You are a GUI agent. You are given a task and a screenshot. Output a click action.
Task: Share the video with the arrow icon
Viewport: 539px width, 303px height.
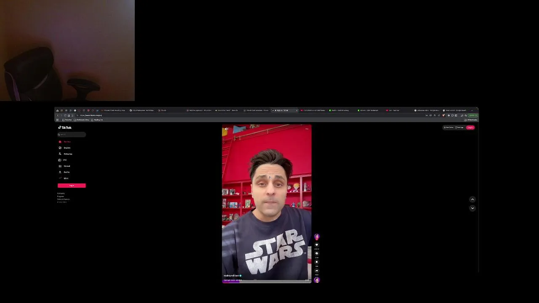(x=317, y=271)
